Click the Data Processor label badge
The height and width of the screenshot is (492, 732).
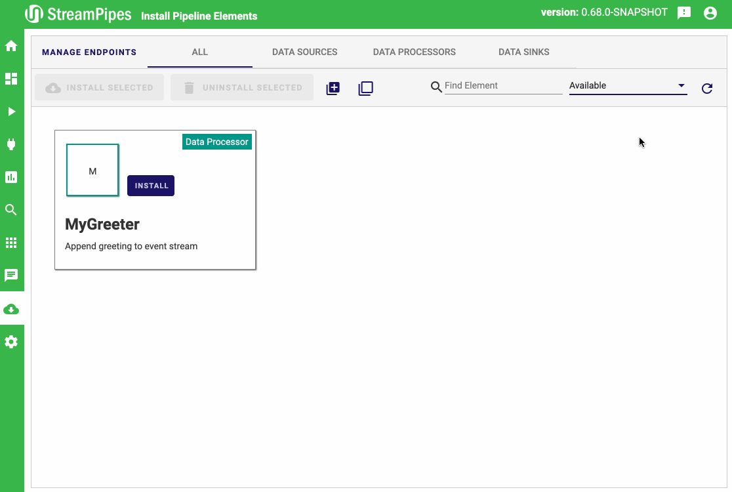coord(217,142)
